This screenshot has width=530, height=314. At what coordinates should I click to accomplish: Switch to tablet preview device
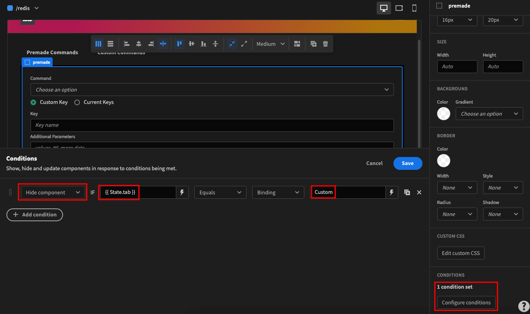399,8
